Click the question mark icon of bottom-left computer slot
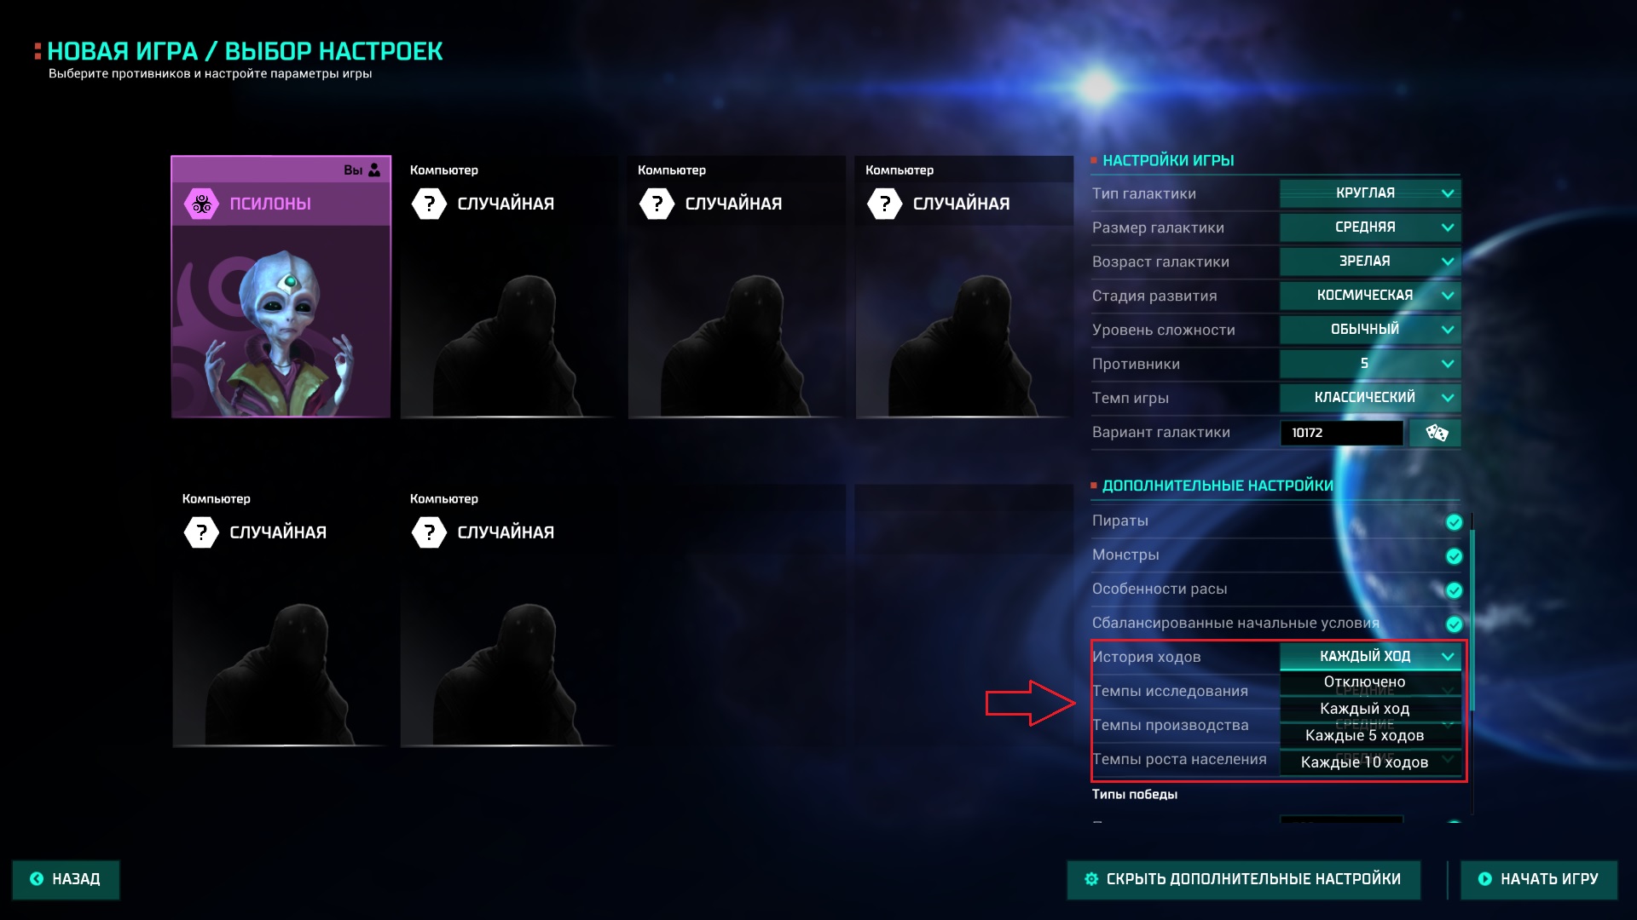The image size is (1637, 920). click(202, 532)
